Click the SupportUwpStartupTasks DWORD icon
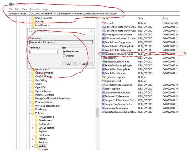The image size is (191, 152). pyautogui.click(x=103, y=104)
